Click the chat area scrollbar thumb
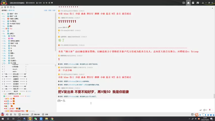215x121 pixels. click(214, 96)
